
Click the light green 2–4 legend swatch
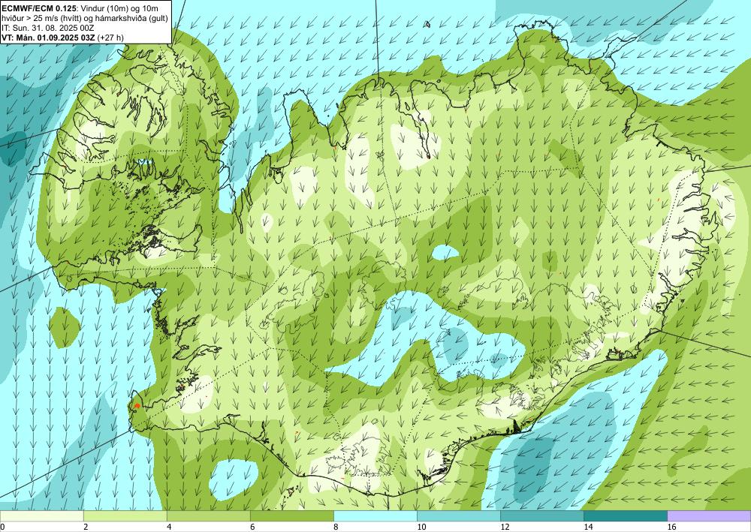point(125,516)
